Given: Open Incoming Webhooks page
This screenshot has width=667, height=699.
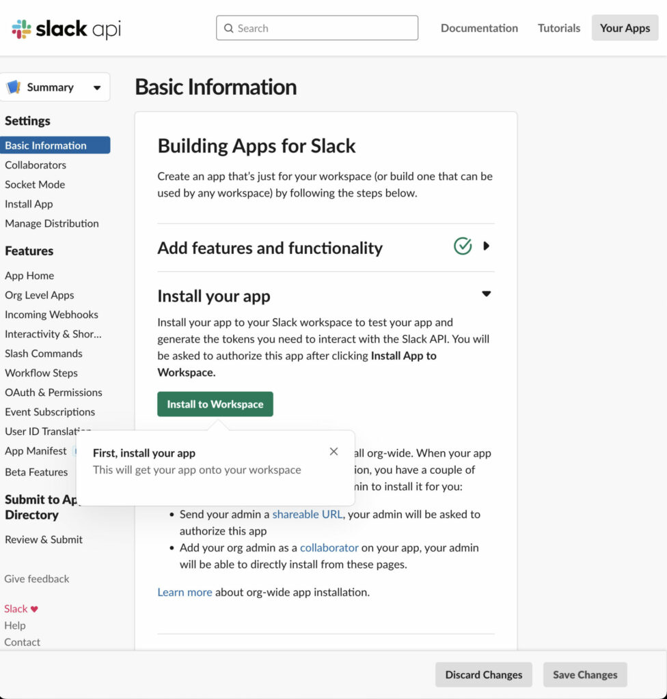Looking at the screenshot, I should [51, 315].
